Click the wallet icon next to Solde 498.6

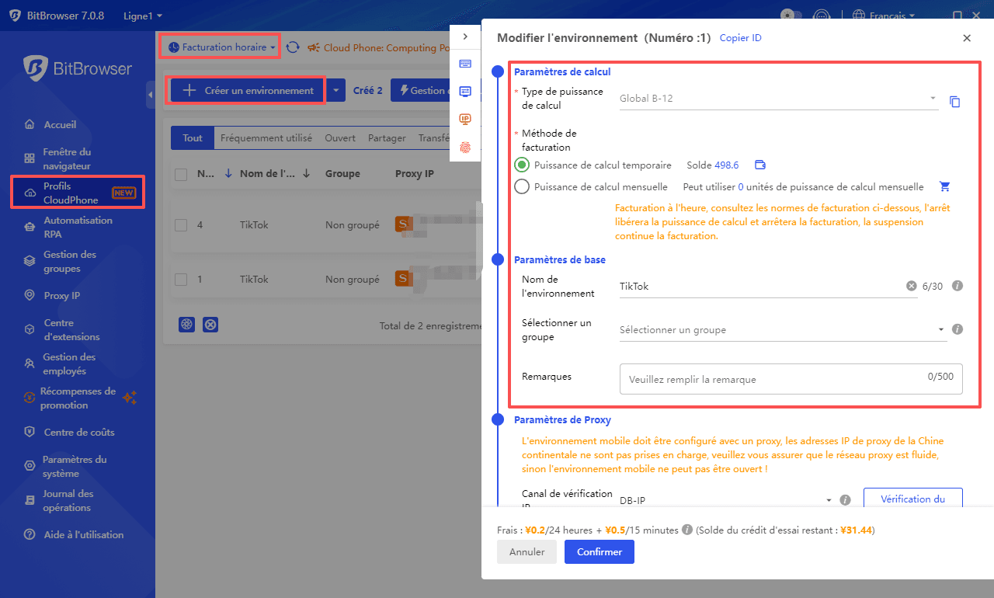[760, 165]
